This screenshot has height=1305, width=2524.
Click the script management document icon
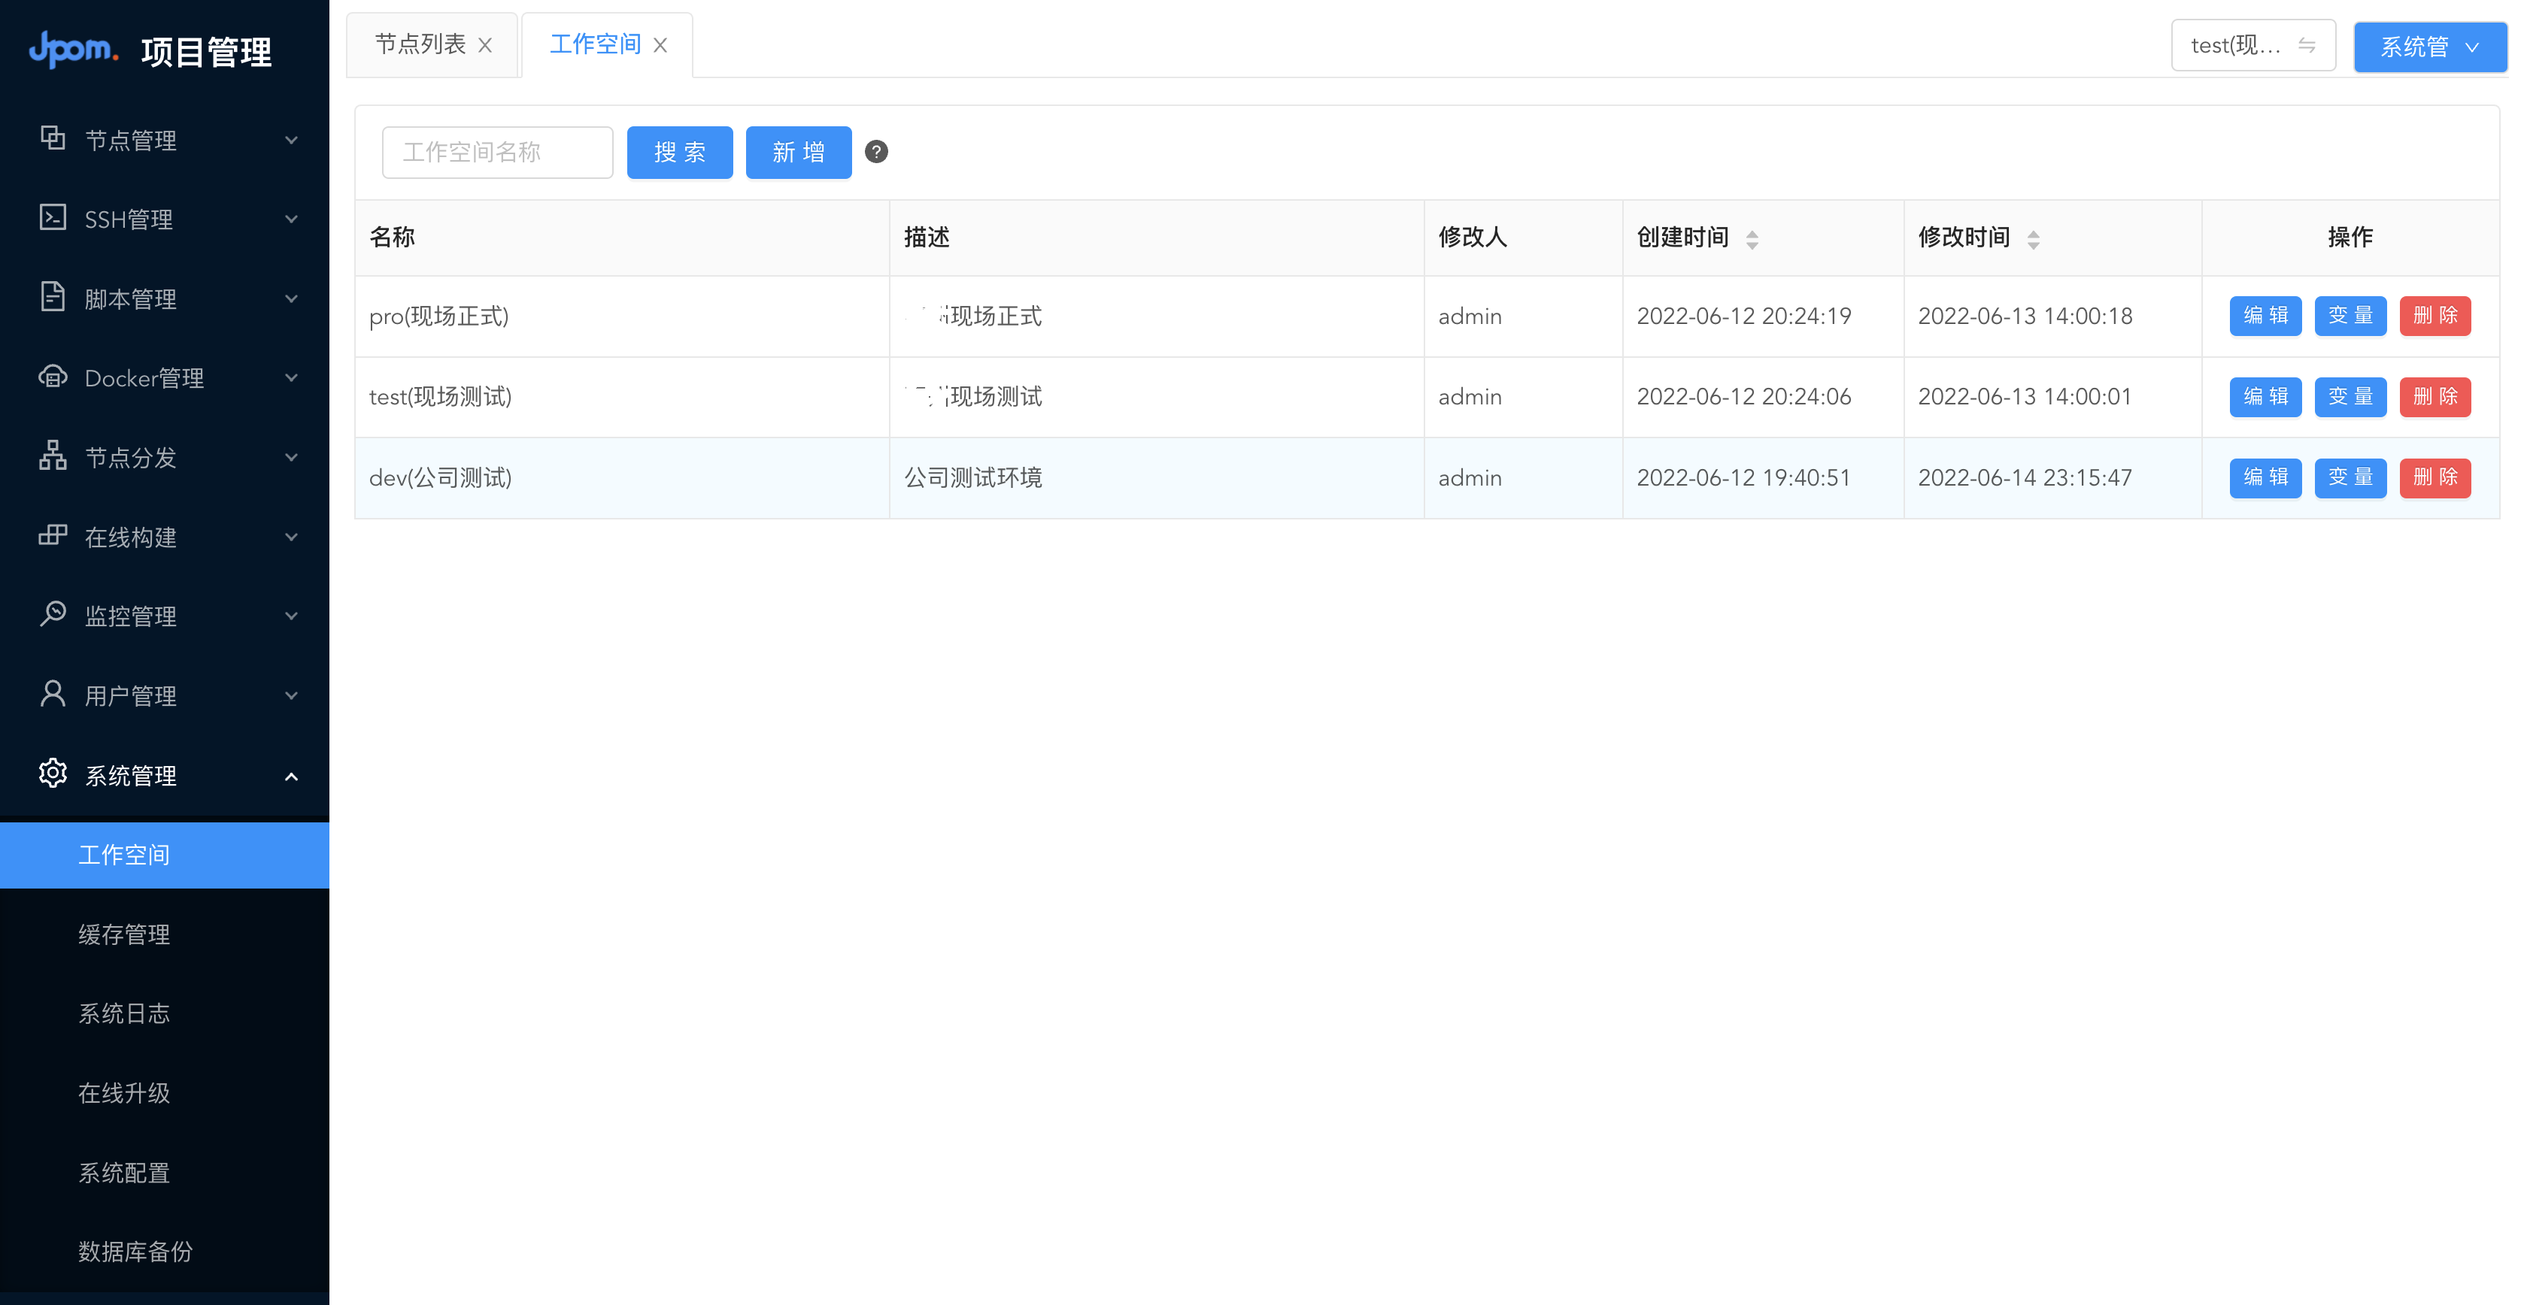pyautogui.click(x=52, y=297)
